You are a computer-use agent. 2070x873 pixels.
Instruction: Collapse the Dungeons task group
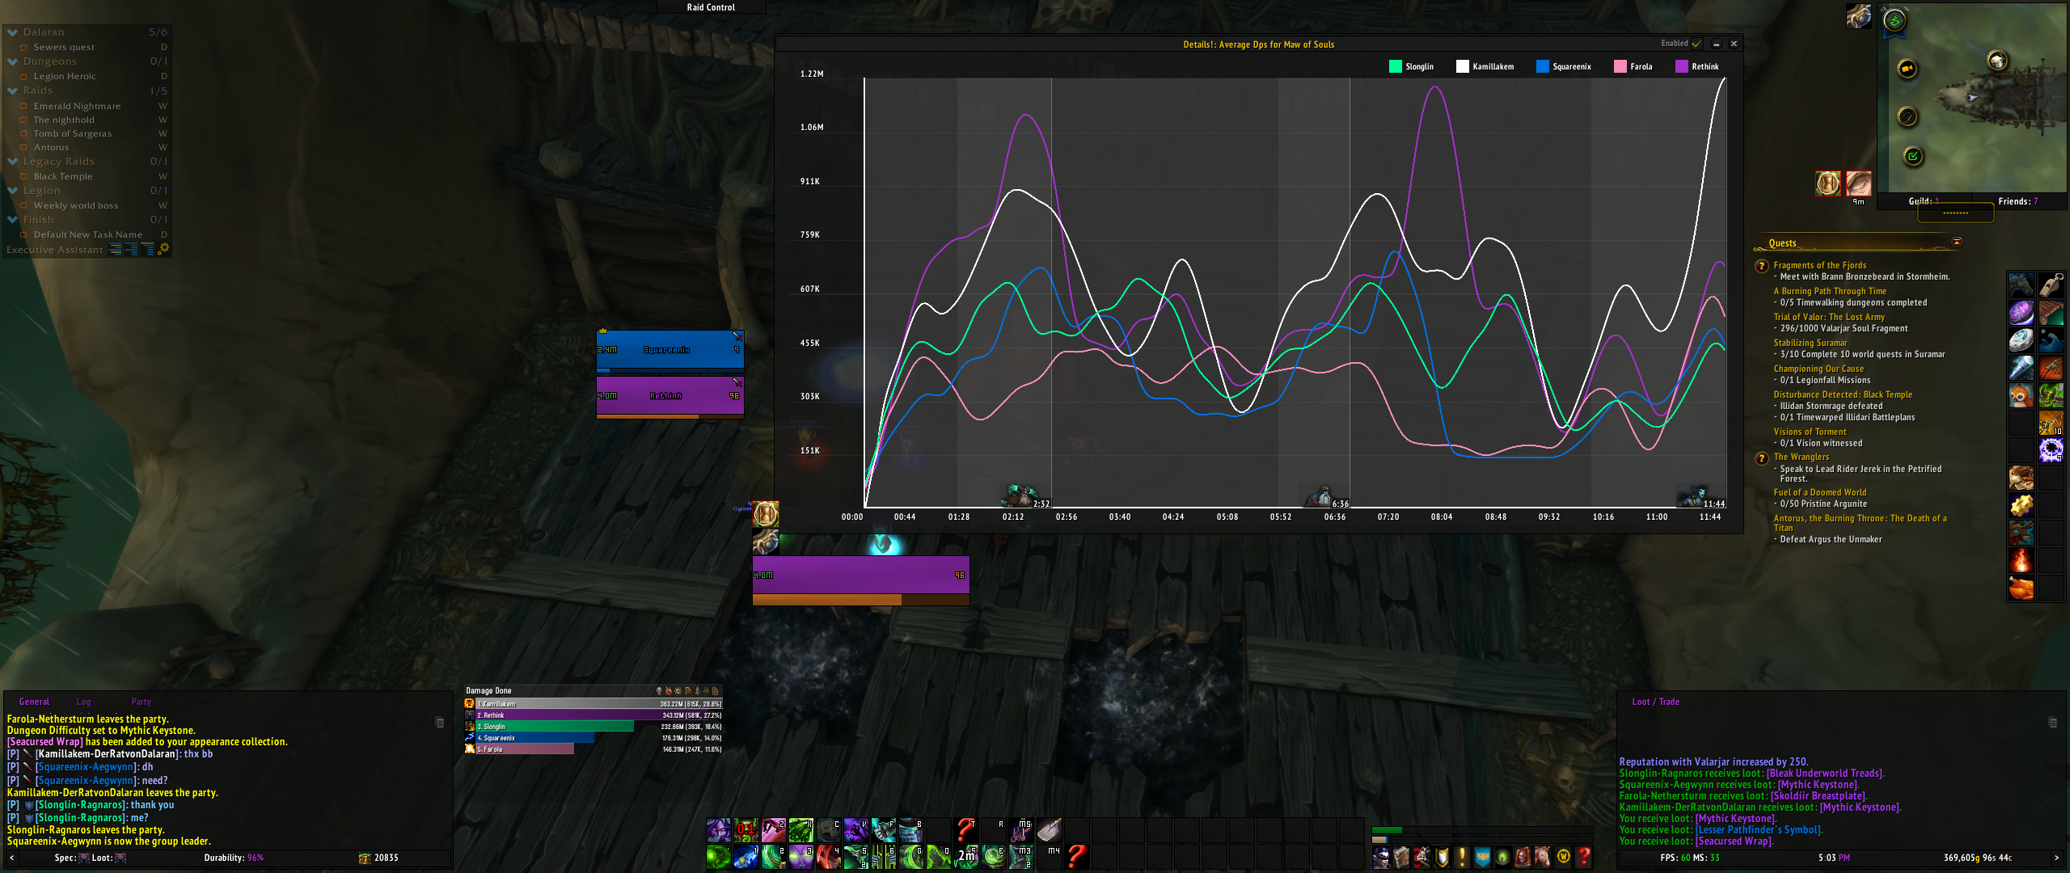pyautogui.click(x=12, y=61)
